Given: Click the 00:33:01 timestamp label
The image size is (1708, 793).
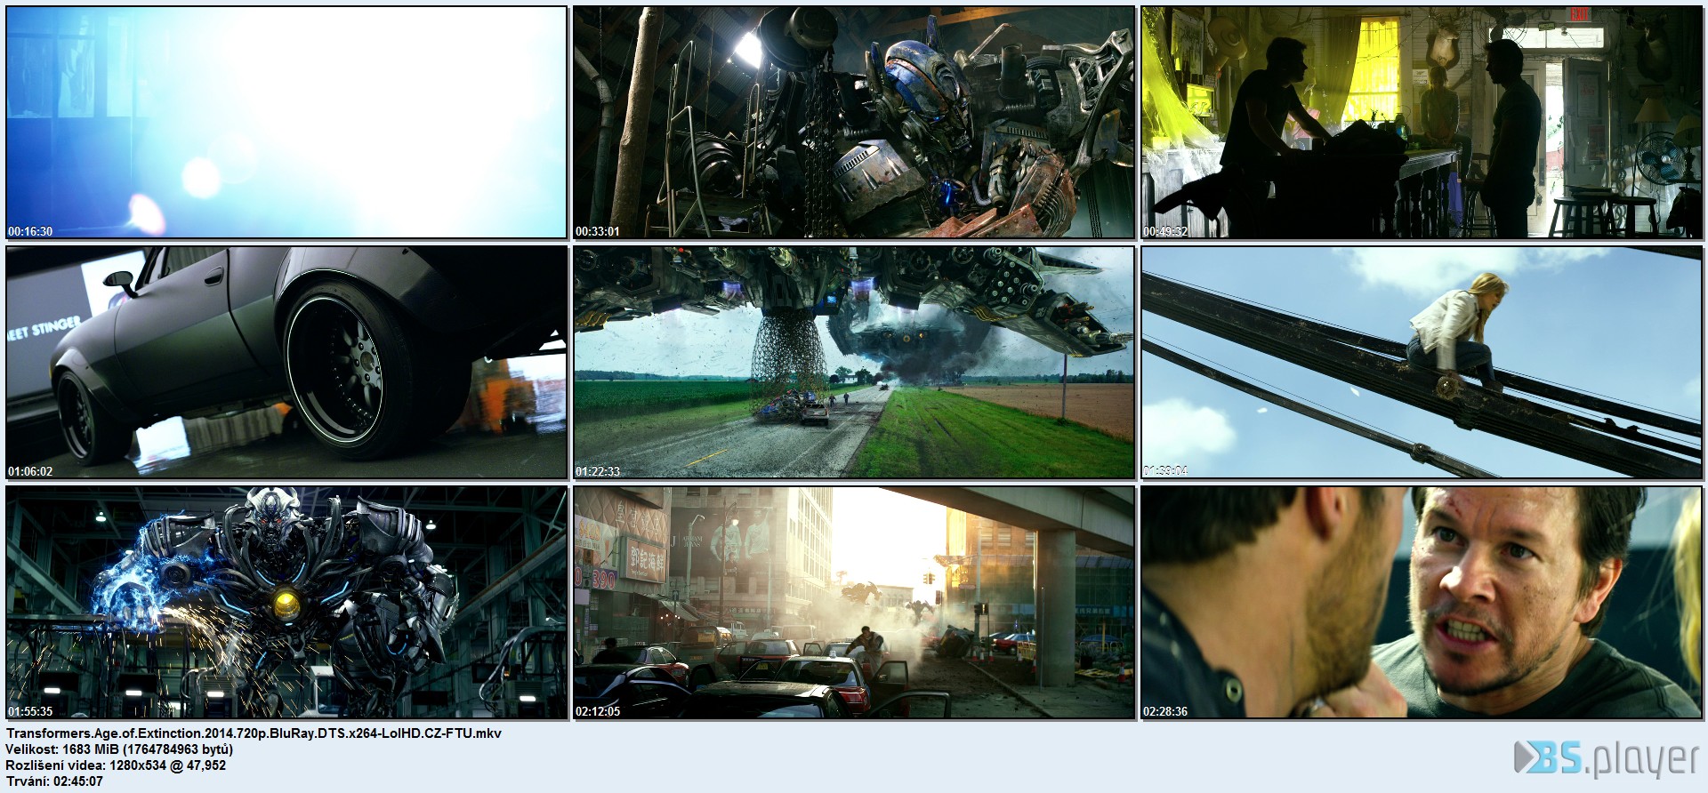Looking at the screenshot, I should pos(598,231).
